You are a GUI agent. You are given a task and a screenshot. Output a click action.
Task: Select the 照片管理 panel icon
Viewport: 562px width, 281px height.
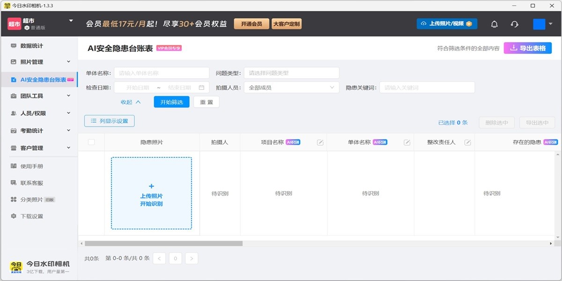pos(13,62)
